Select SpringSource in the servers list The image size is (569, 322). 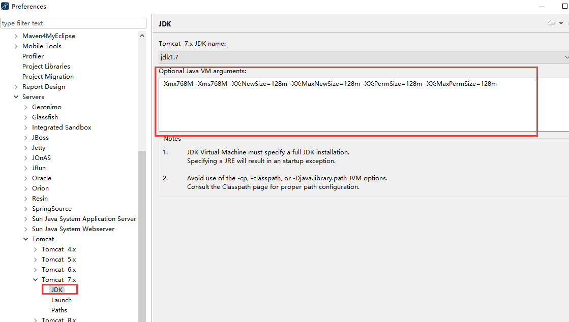(x=51, y=209)
